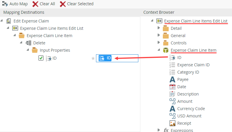Click the red X Clear All icon

(35, 4)
